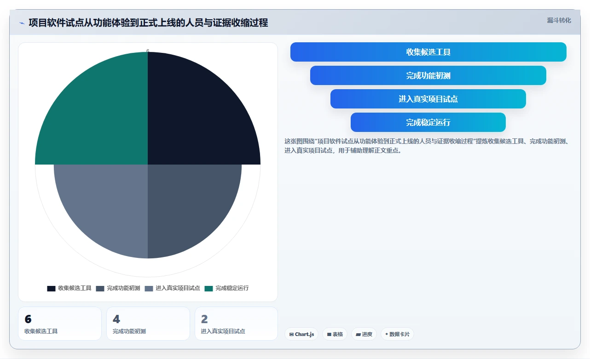Screen dimensions: 590x359
Task: Click the 表格 tag
Action: (x=335, y=334)
